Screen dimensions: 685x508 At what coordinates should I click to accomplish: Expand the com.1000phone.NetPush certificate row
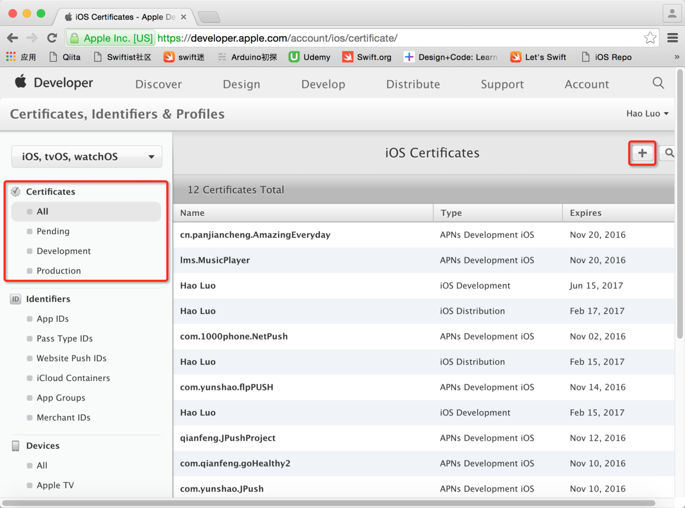(x=424, y=337)
